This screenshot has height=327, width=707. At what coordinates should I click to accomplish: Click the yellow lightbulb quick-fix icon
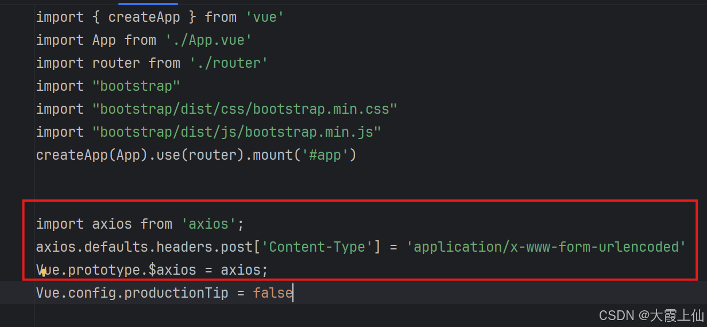pyautogui.click(x=43, y=272)
